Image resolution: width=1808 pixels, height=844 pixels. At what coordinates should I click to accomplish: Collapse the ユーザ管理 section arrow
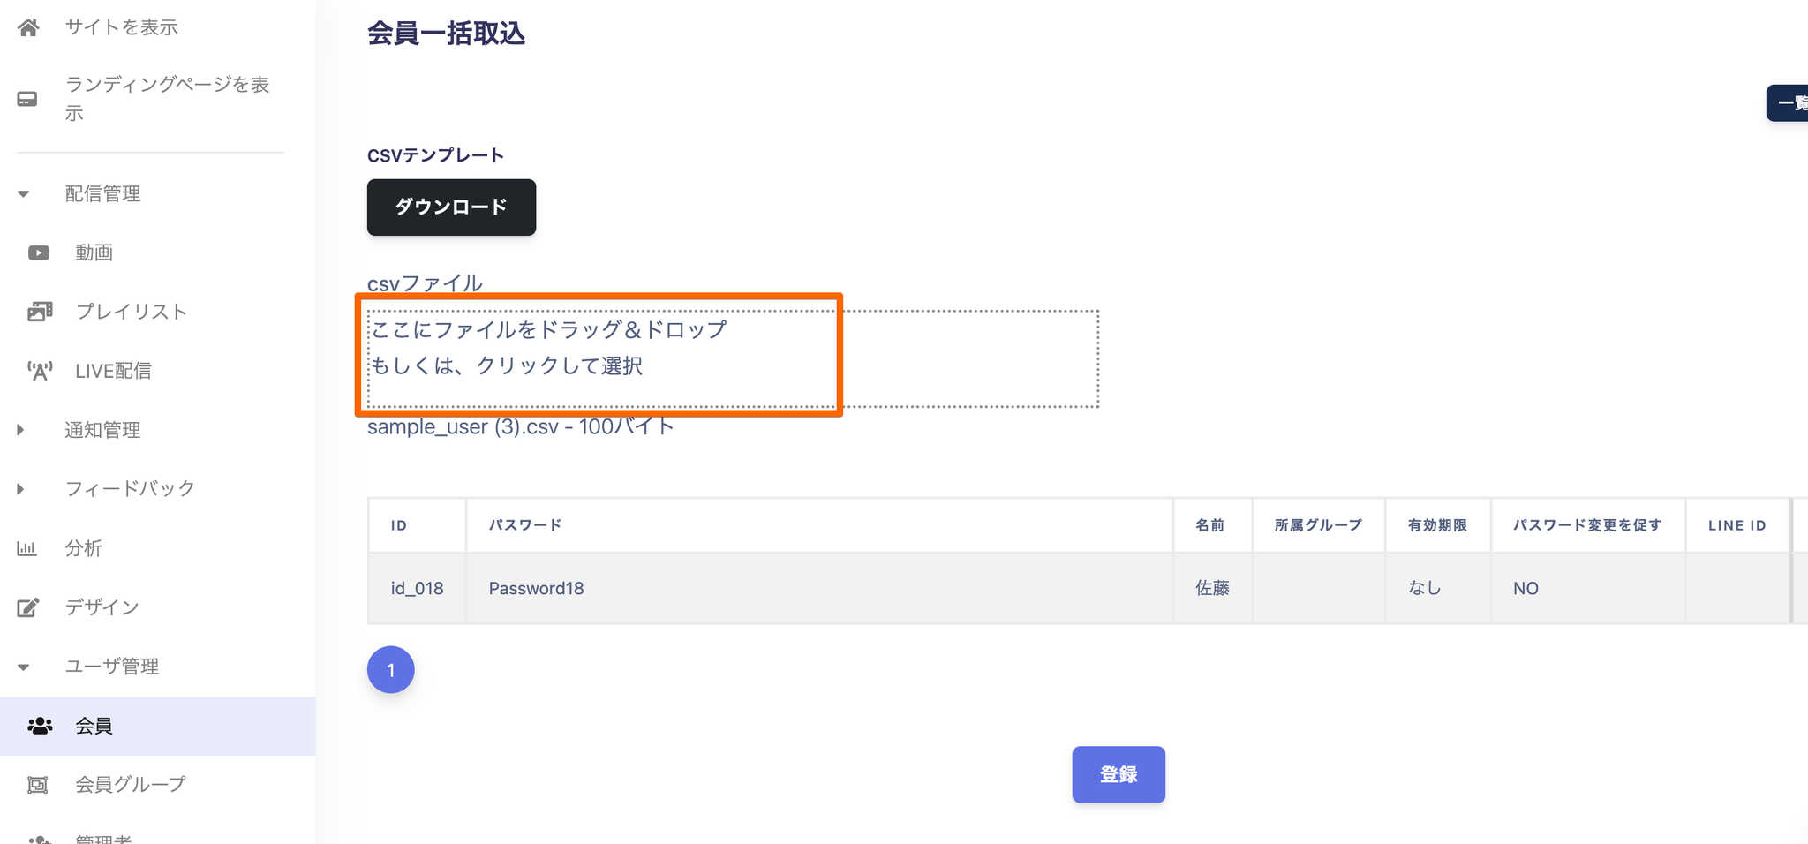coord(24,667)
